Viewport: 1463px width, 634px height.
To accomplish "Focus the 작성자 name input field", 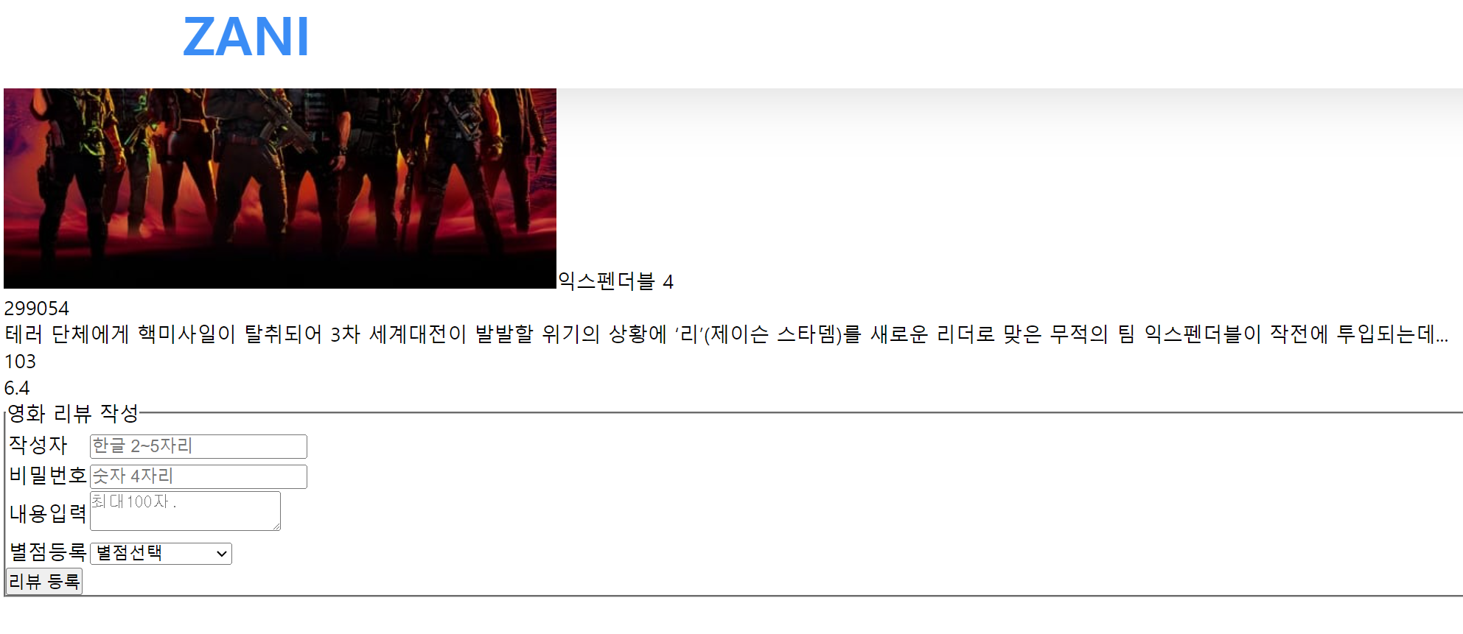I will point(198,446).
